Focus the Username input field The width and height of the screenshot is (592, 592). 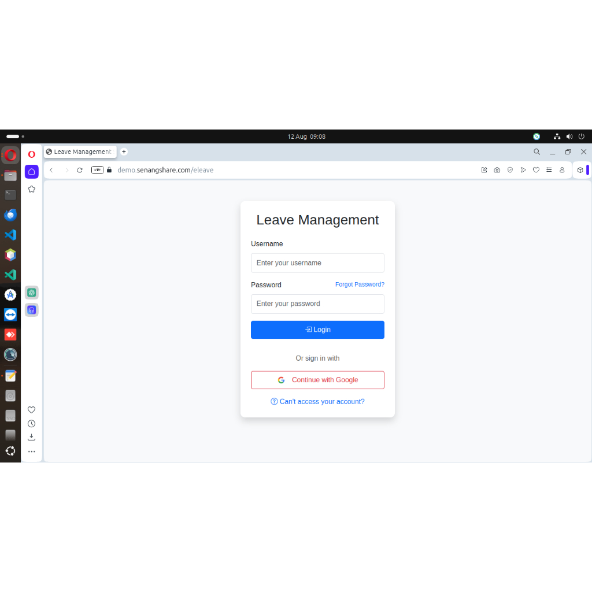pos(317,263)
